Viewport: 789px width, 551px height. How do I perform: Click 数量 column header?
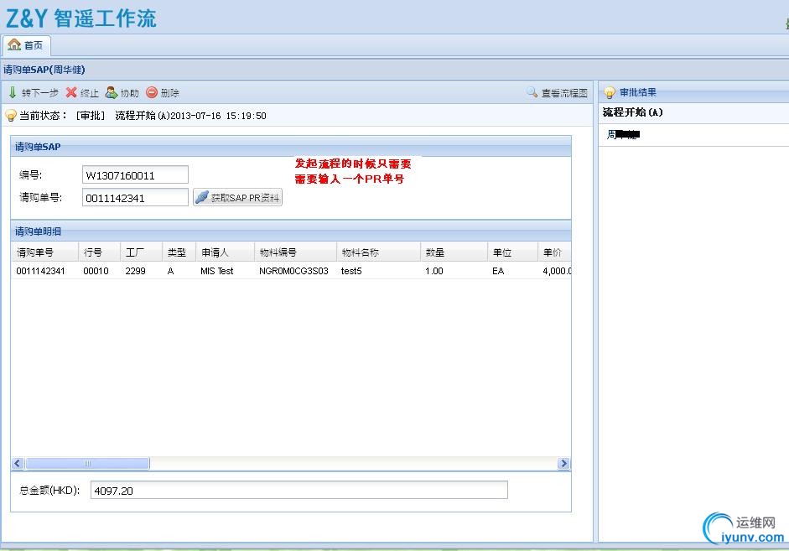[454, 252]
